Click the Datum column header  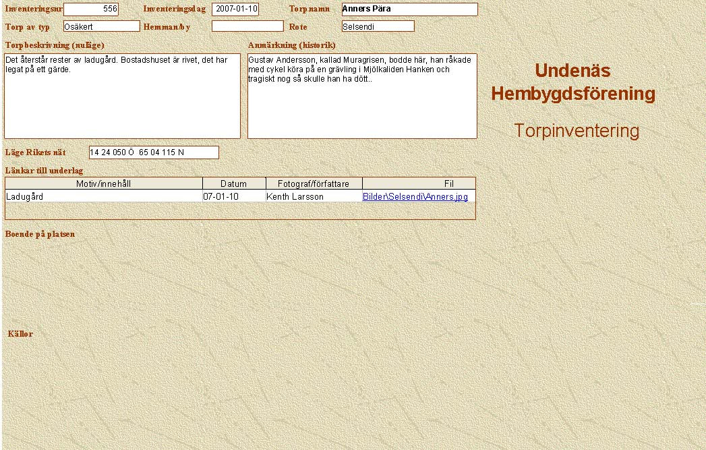234,184
